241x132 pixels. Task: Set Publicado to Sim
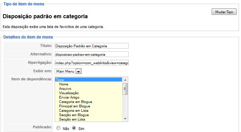pyautogui.click(x=74, y=128)
